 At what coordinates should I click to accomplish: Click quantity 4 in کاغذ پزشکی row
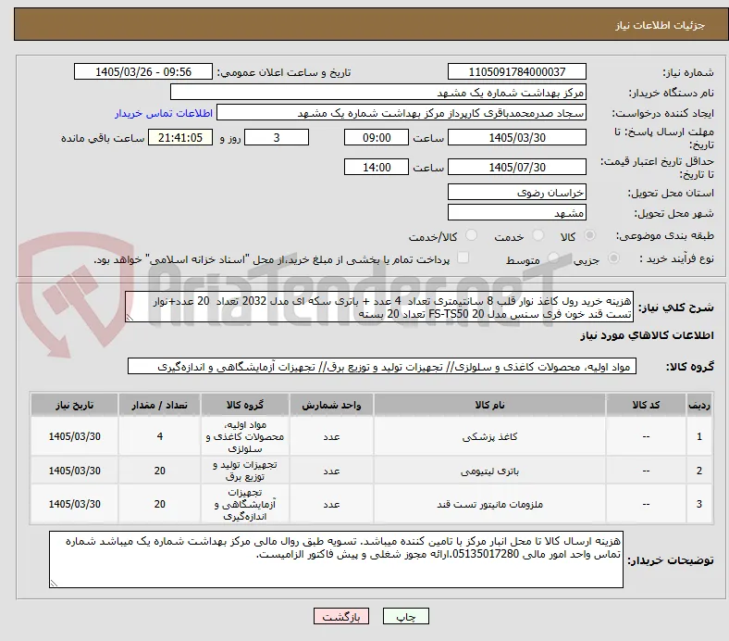click(x=159, y=436)
